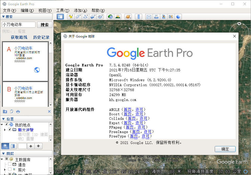The width and height of the screenshot is (251, 175).
Task: Click the print toolbar icon
Action: [156, 17]
